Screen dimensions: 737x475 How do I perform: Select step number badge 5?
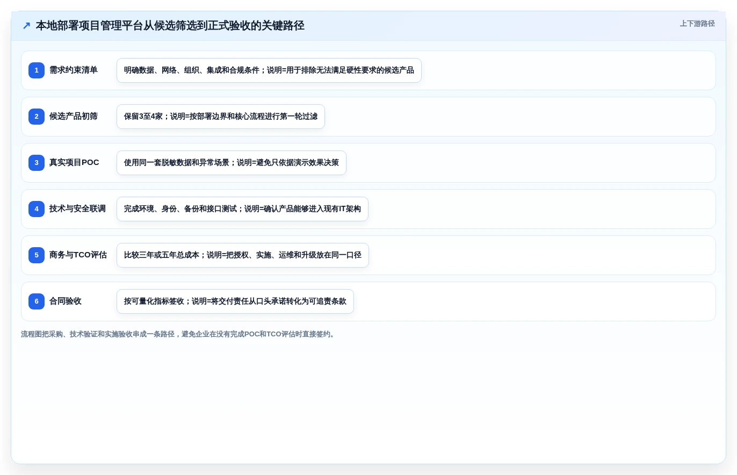coord(37,255)
